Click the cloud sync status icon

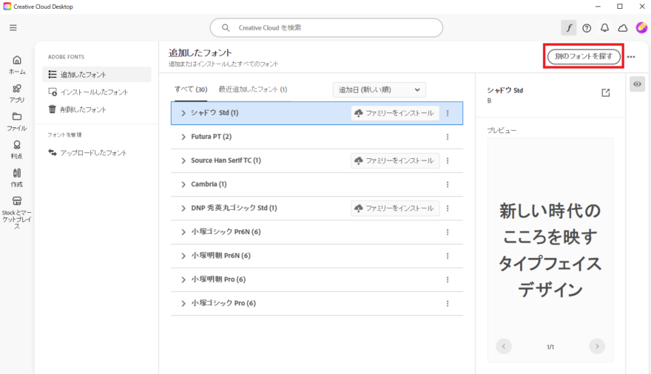tap(623, 28)
